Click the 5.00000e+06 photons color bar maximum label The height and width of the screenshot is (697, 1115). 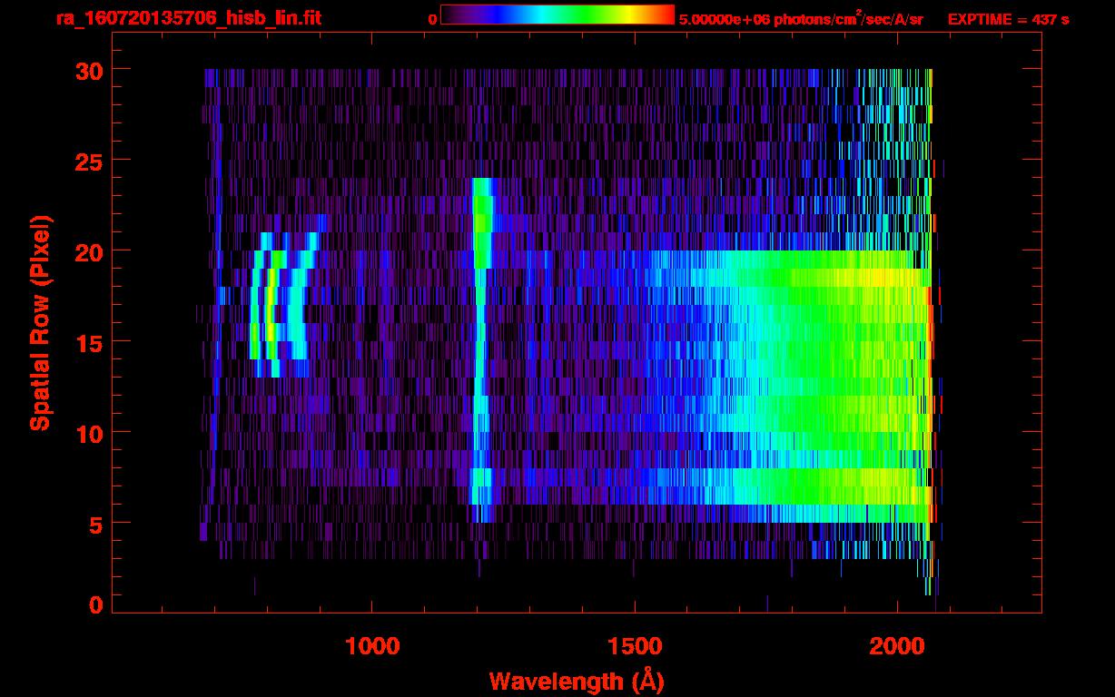tap(801, 19)
